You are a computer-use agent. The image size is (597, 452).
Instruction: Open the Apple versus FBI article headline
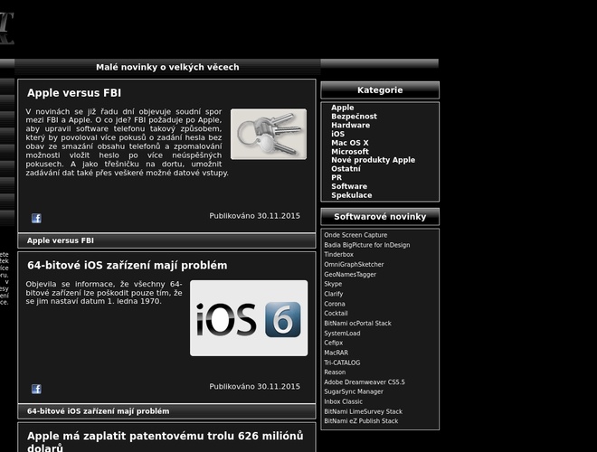pos(74,93)
